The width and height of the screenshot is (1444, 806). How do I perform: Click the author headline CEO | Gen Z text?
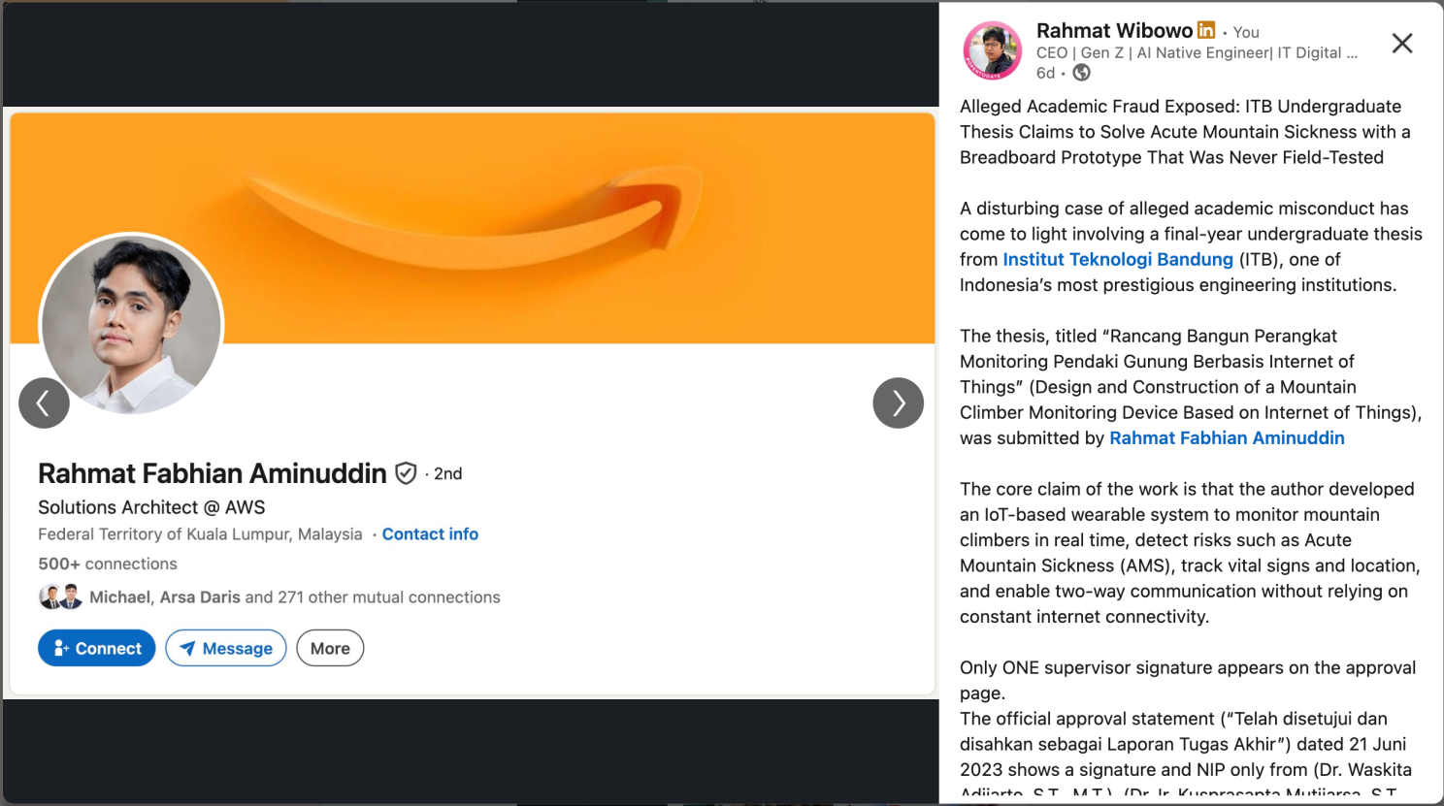pyautogui.click(x=1197, y=53)
